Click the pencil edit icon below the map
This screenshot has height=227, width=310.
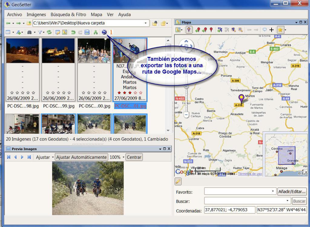tap(178, 182)
